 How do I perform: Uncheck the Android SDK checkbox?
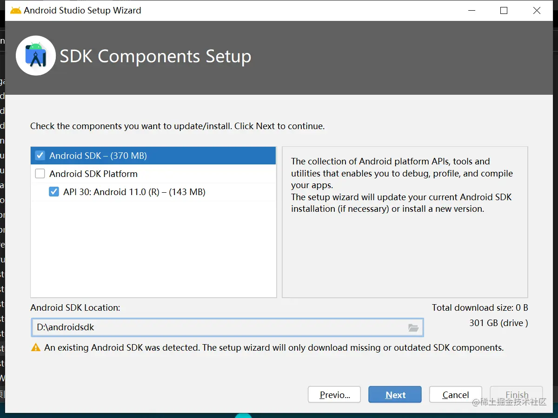[40, 156]
